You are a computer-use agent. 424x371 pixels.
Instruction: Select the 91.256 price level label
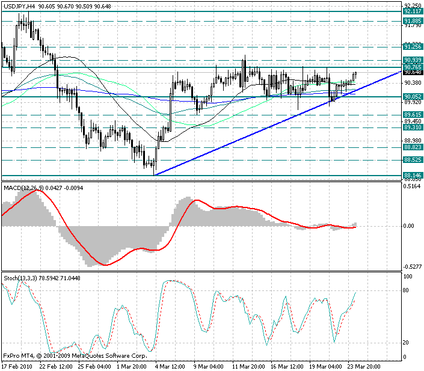(413, 47)
